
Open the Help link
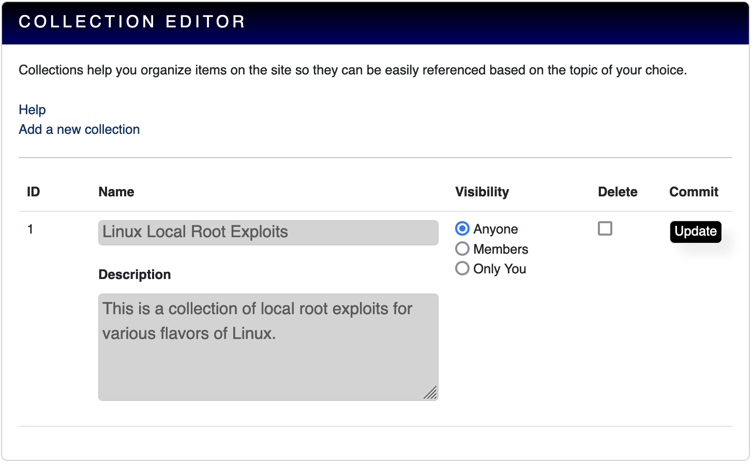(32, 110)
